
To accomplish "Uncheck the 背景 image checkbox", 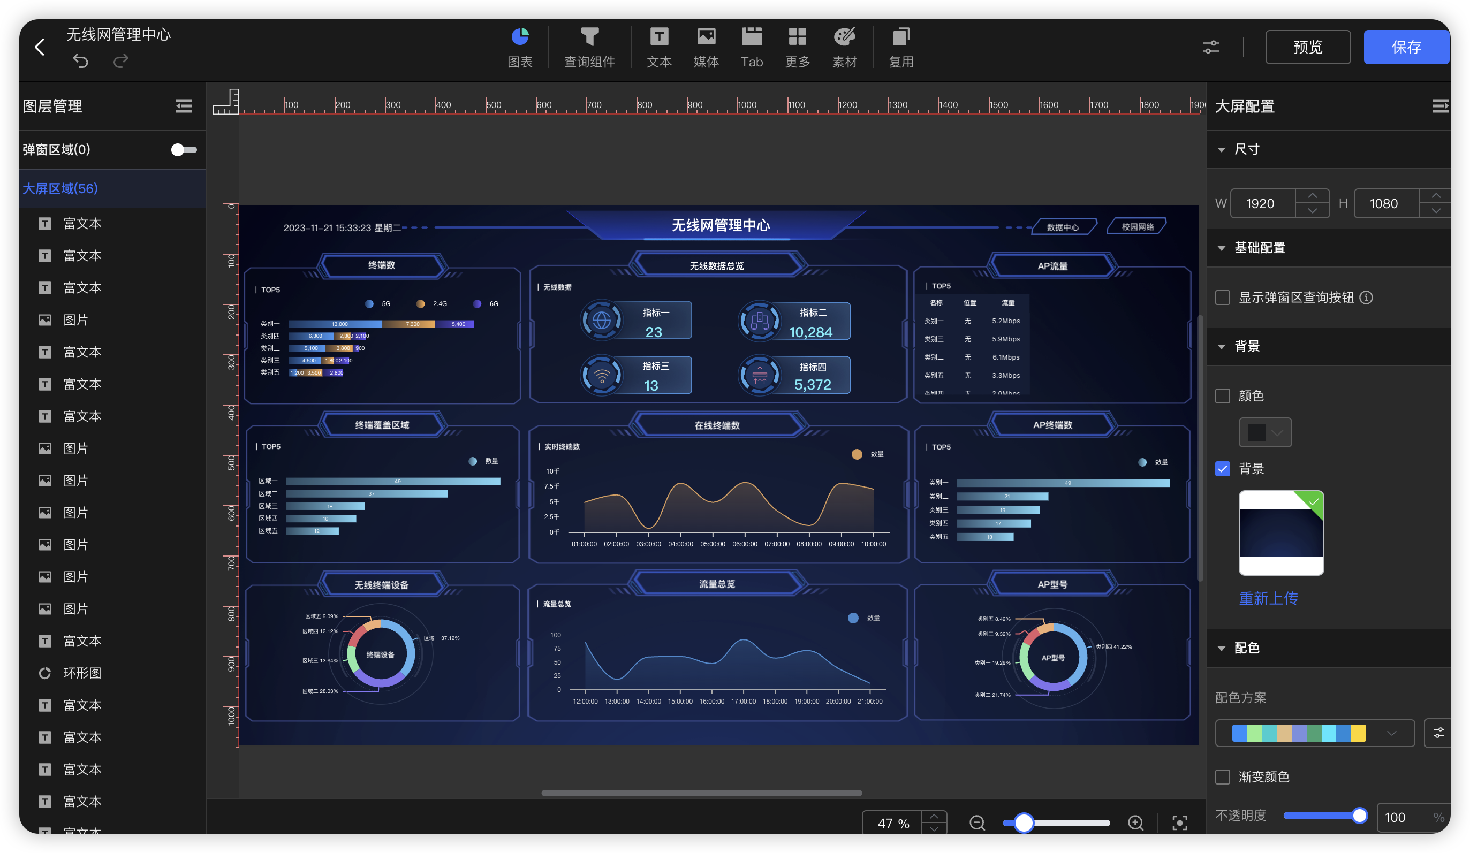I will tap(1223, 468).
